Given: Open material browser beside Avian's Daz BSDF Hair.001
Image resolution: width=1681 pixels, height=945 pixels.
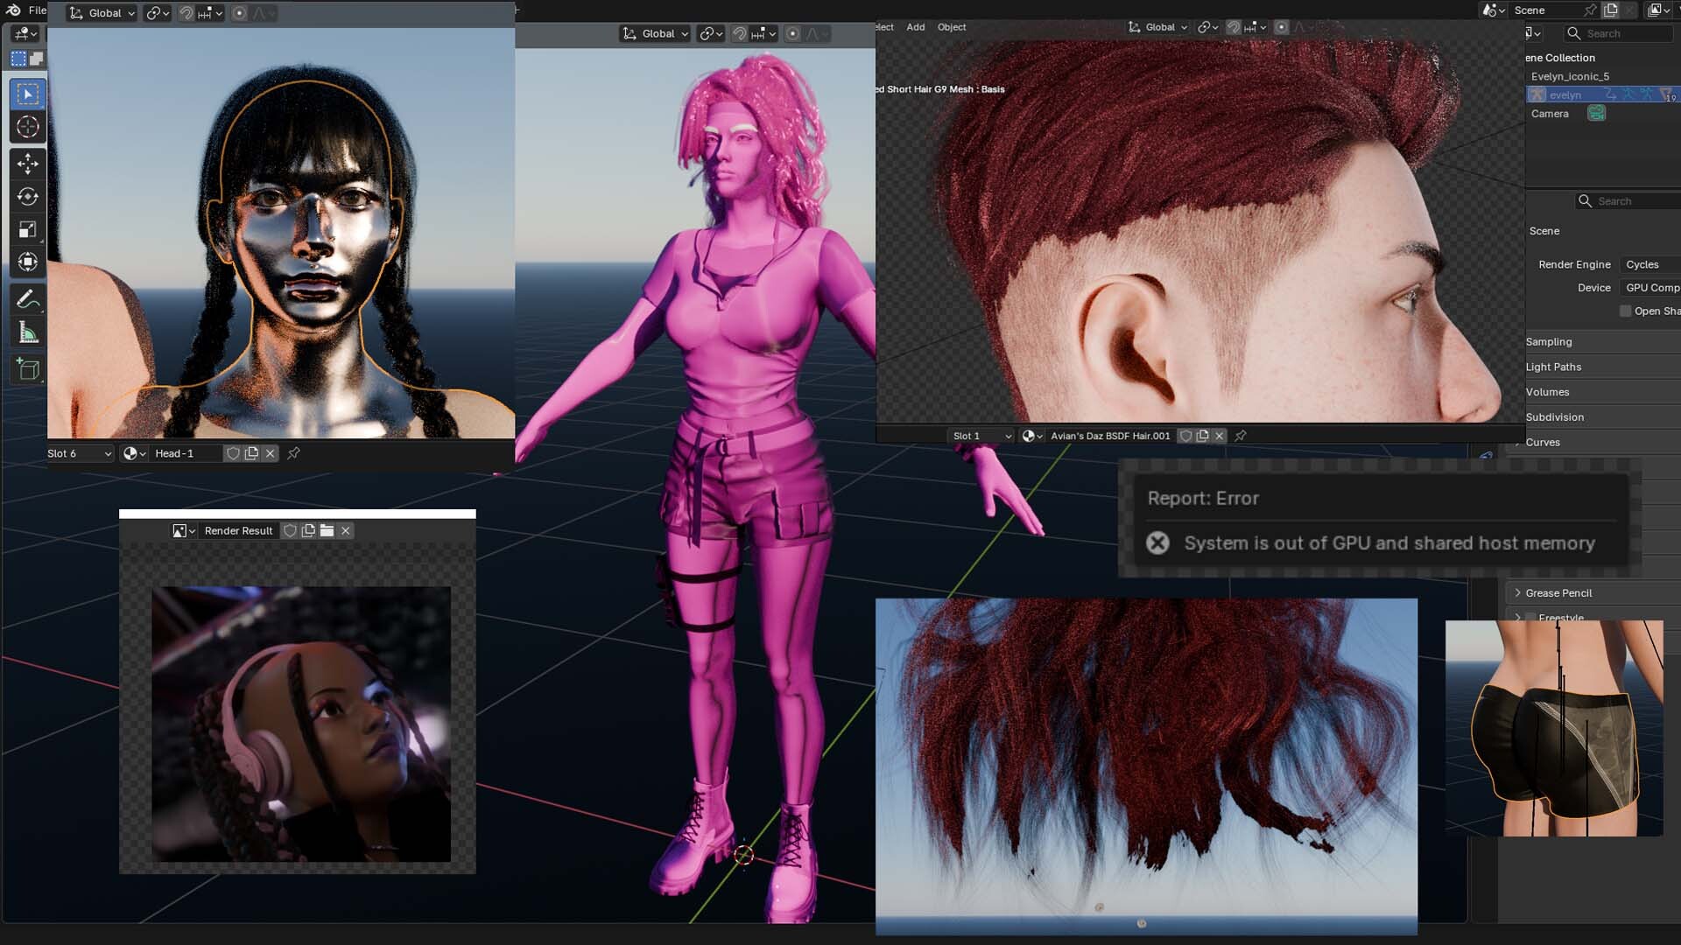Looking at the screenshot, I should [x=1032, y=436].
